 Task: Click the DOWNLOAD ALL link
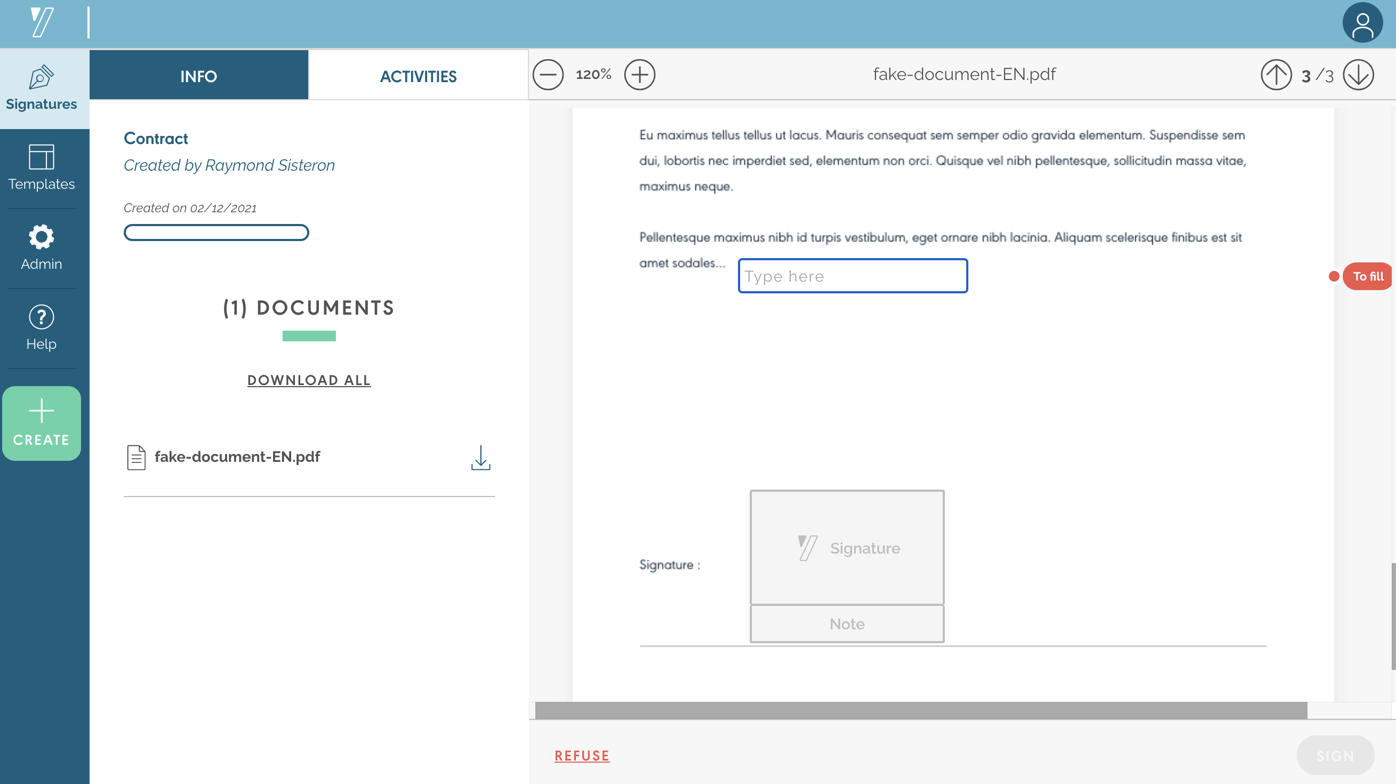[309, 380]
